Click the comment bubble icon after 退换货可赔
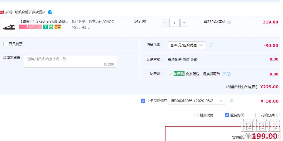 [x=224, y=74]
